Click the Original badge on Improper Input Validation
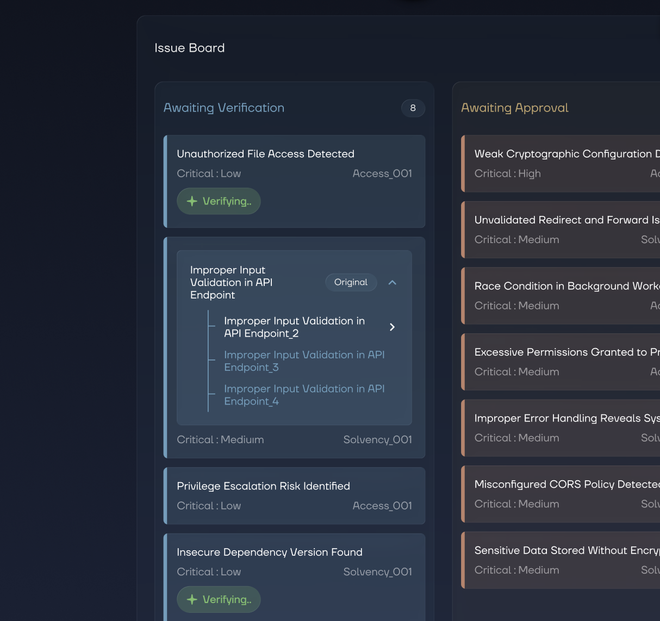 click(351, 282)
